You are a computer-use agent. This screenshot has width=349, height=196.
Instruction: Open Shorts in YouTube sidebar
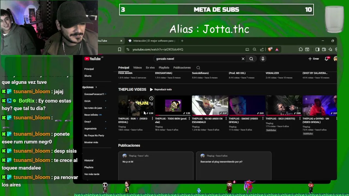click(x=88, y=76)
